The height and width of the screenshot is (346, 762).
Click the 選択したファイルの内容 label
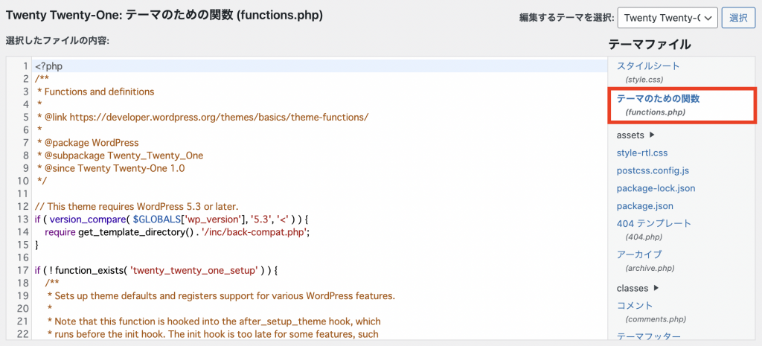pos(58,41)
